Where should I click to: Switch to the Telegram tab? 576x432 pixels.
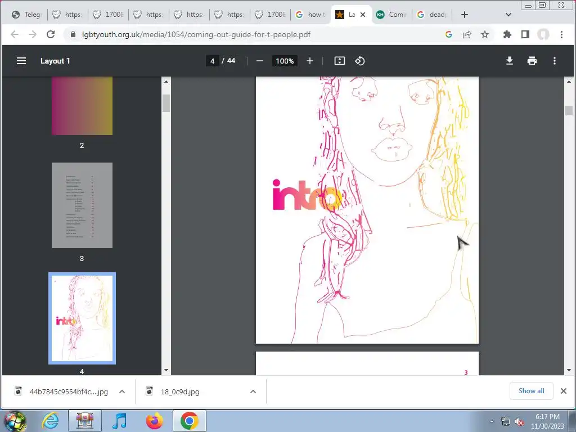pos(27,15)
